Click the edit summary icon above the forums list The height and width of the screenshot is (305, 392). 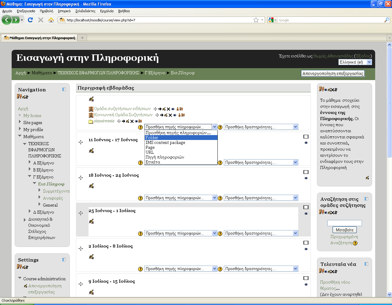click(x=91, y=99)
